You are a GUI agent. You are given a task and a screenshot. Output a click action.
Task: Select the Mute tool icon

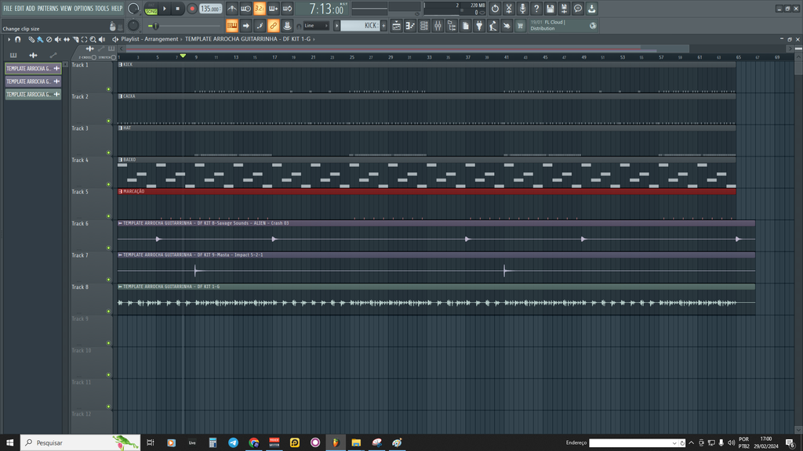[x=58, y=39]
